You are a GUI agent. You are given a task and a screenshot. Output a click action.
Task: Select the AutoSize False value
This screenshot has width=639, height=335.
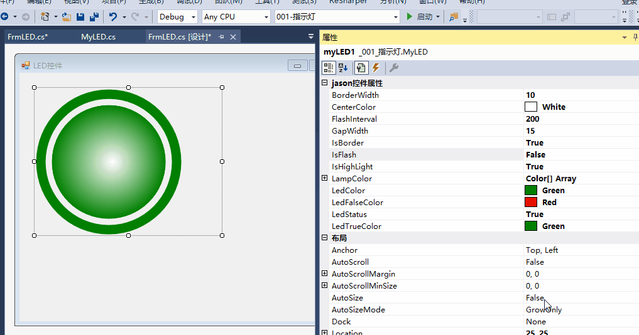(535, 297)
